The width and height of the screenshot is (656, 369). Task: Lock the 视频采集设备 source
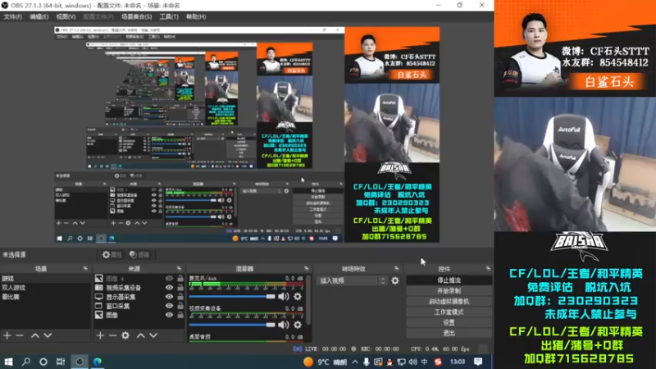180,288
